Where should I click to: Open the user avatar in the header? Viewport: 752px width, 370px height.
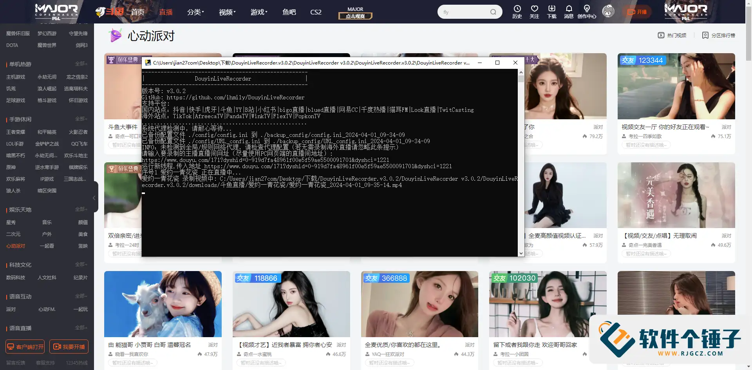[608, 12]
